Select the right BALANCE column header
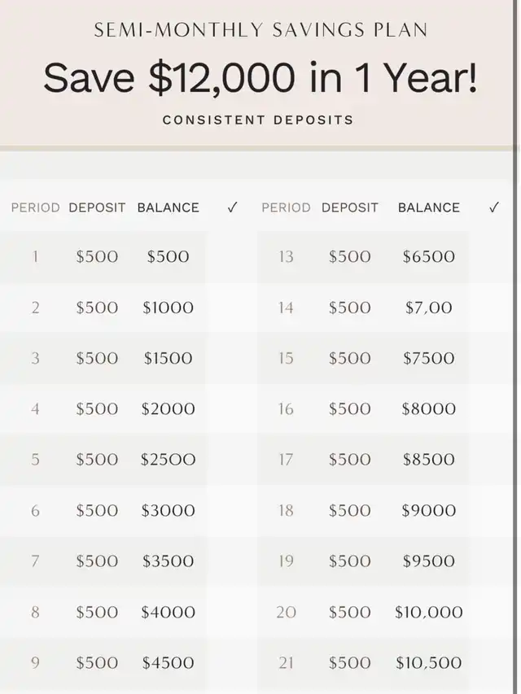521x694 pixels. pyautogui.click(x=429, y=207)
